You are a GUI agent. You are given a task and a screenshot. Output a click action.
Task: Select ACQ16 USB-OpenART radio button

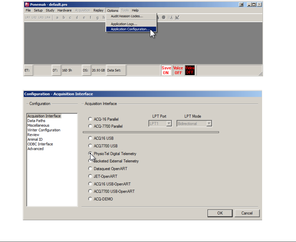click(90, 184)
